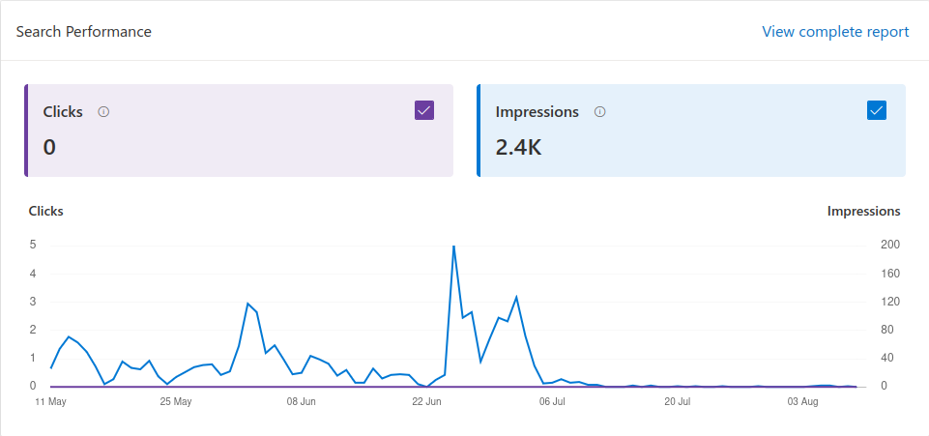Click the 06 Jul date label
The image size is (929, 436).
[x=552, y=401]
